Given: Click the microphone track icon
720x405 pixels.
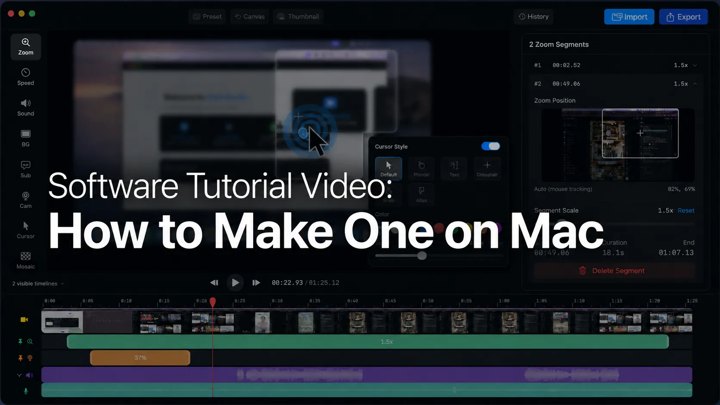Looking at the screenshot, I should (26, 391).
